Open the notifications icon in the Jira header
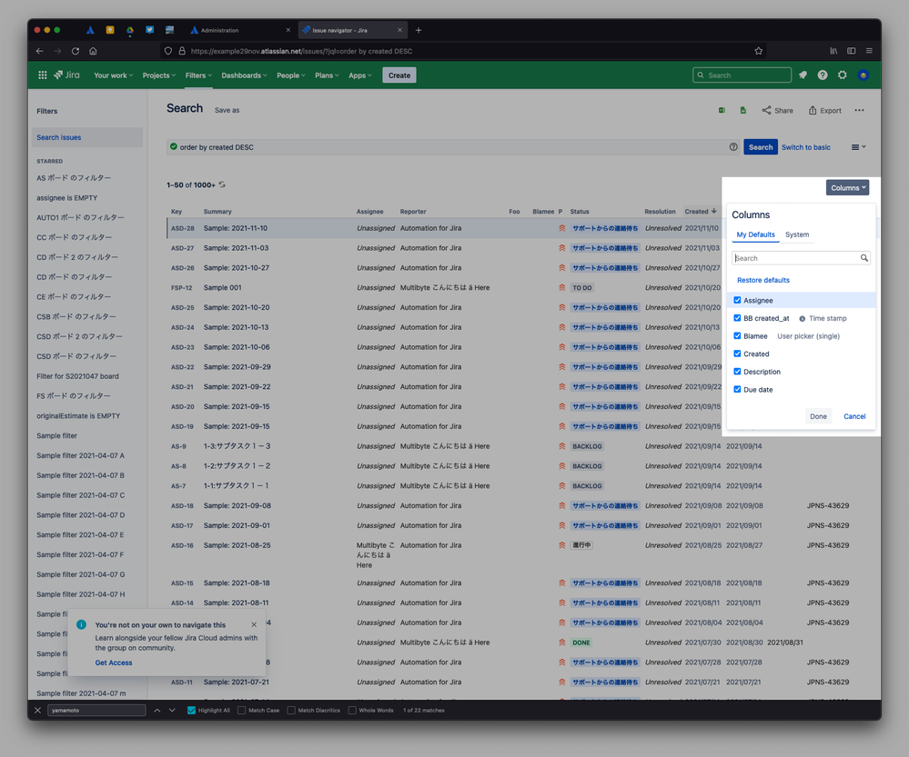 click(803, 75)
